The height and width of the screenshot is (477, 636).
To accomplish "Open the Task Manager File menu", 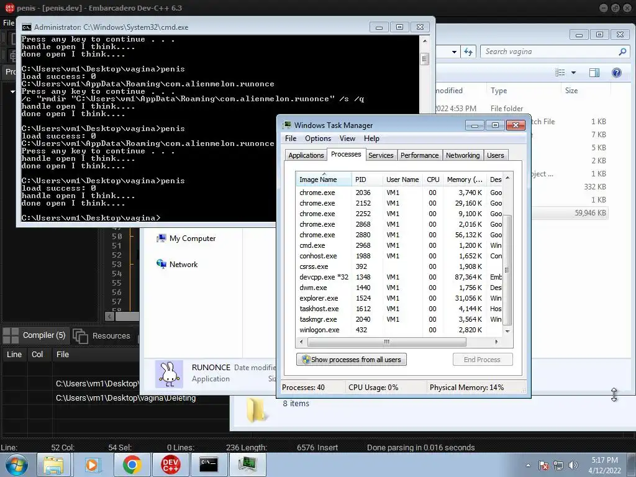I will click(291, 139).
